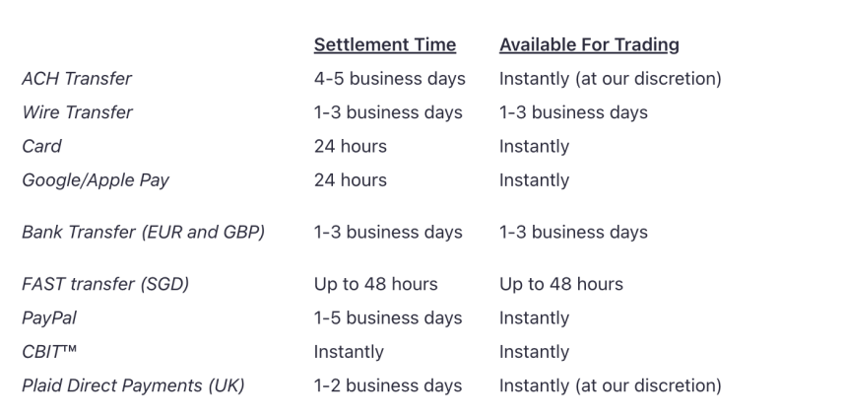Click the Settlement Time column header

[385, 44]
